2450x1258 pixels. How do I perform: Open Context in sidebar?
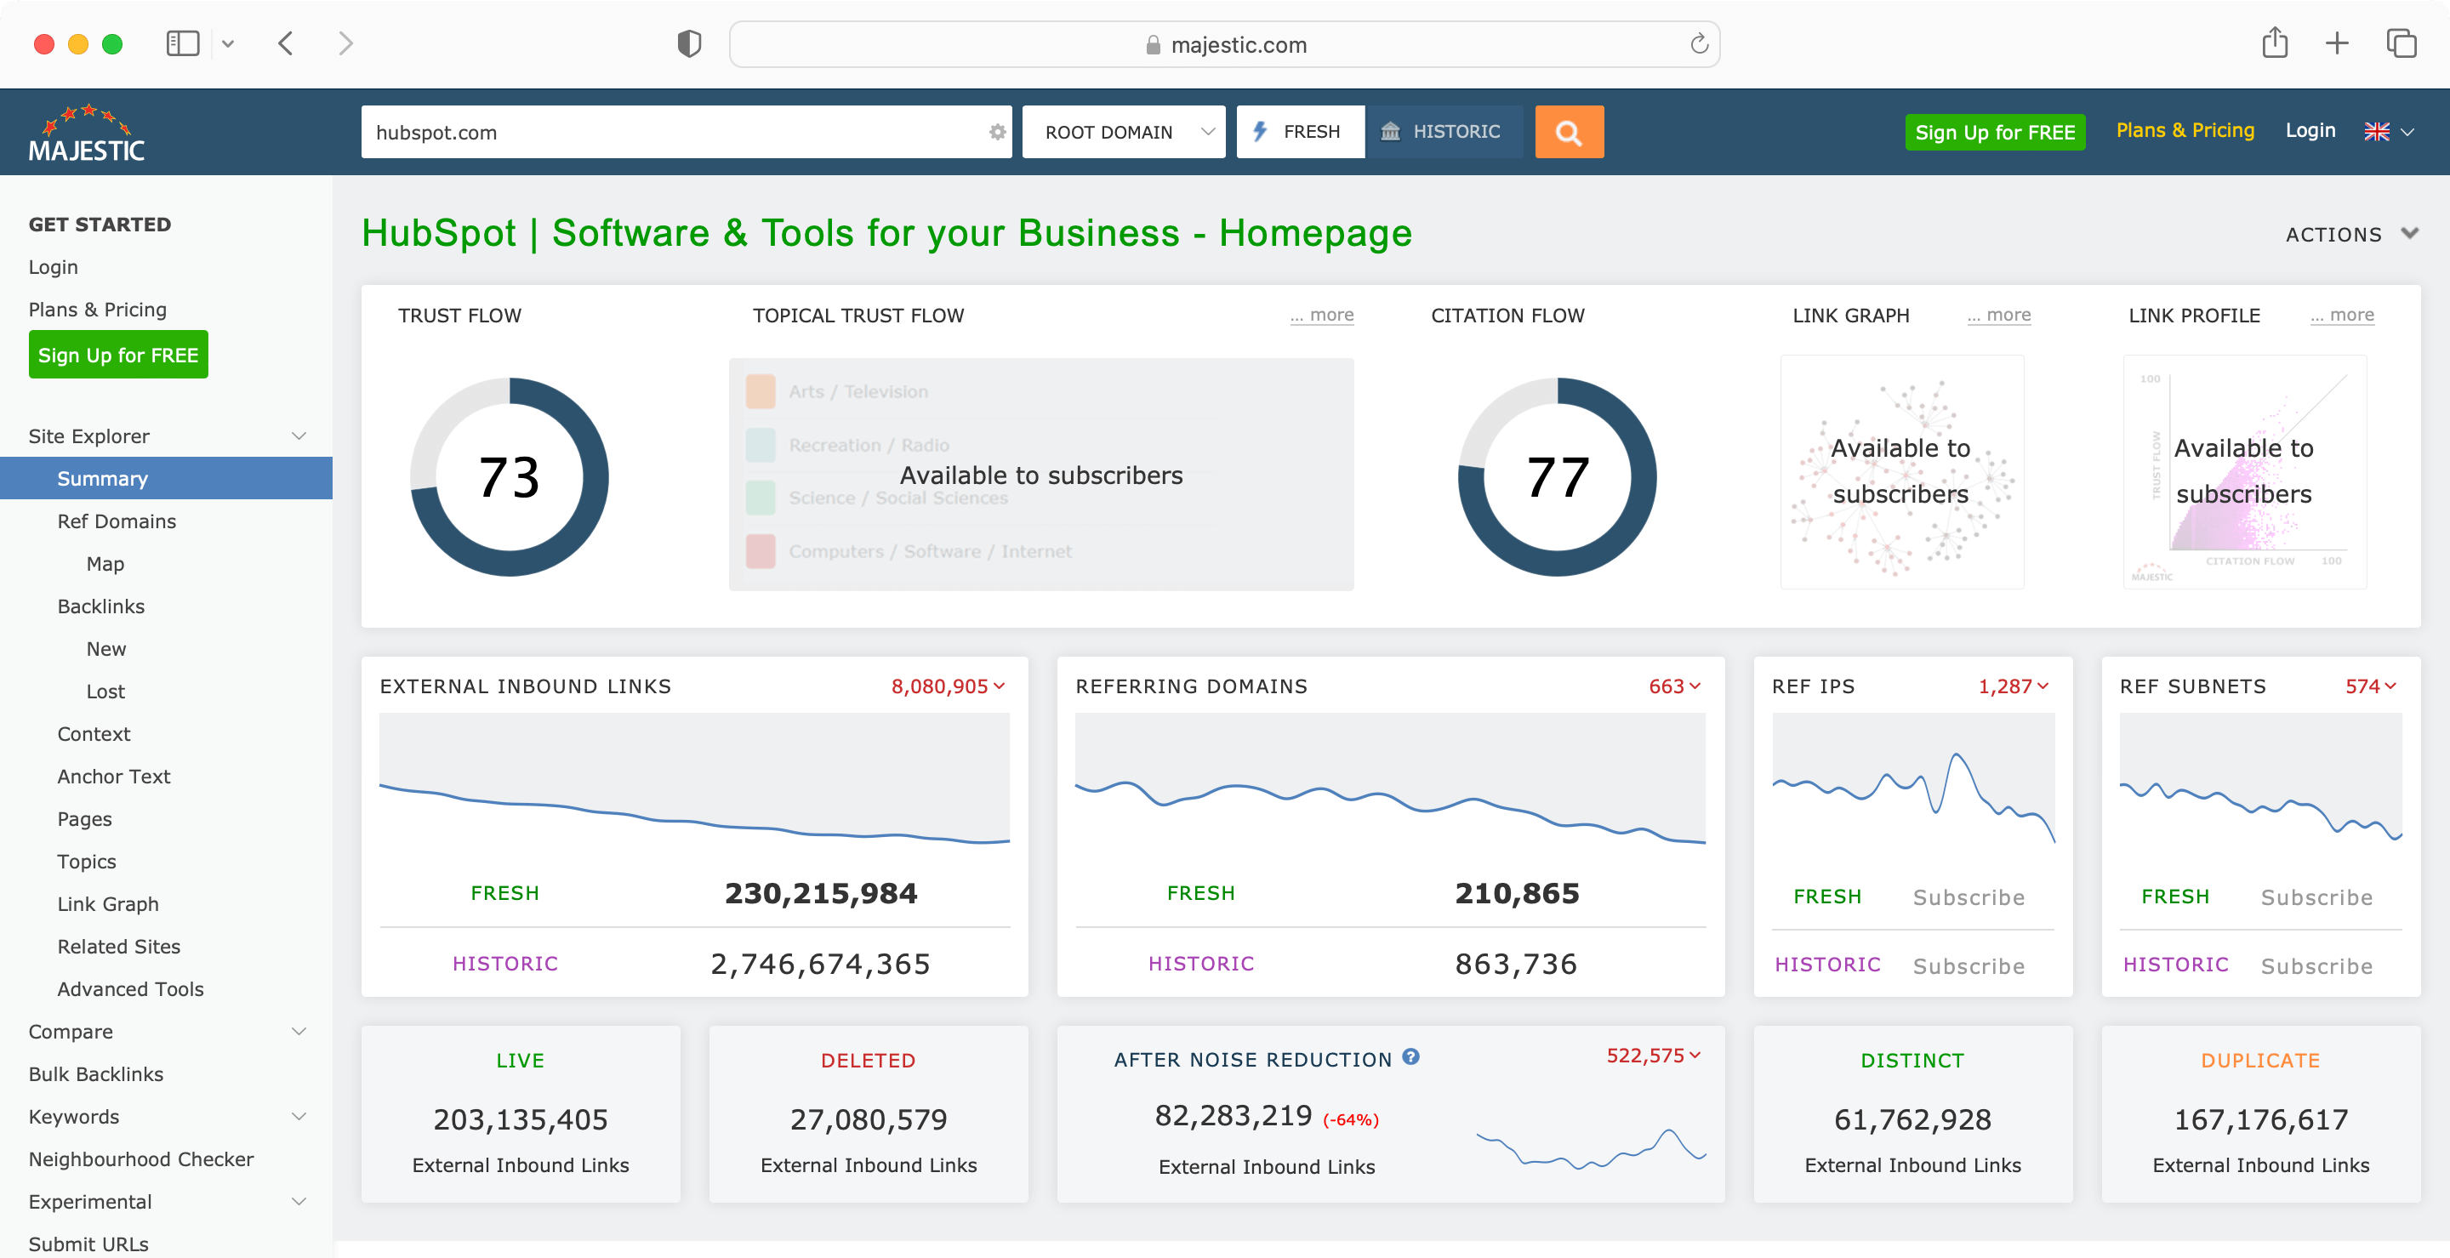pos(94,734)
